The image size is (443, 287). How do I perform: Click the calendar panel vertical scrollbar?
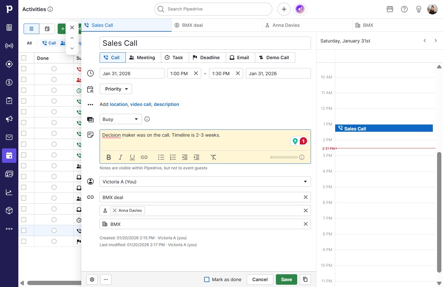pos(439,212)
